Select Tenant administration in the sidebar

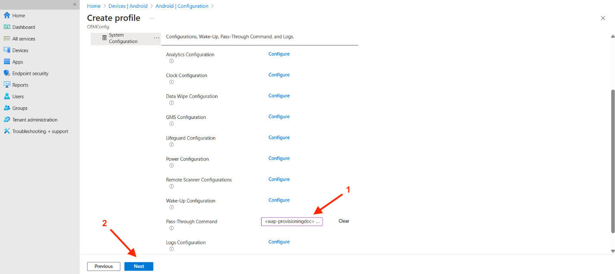(x=35, y=120)
